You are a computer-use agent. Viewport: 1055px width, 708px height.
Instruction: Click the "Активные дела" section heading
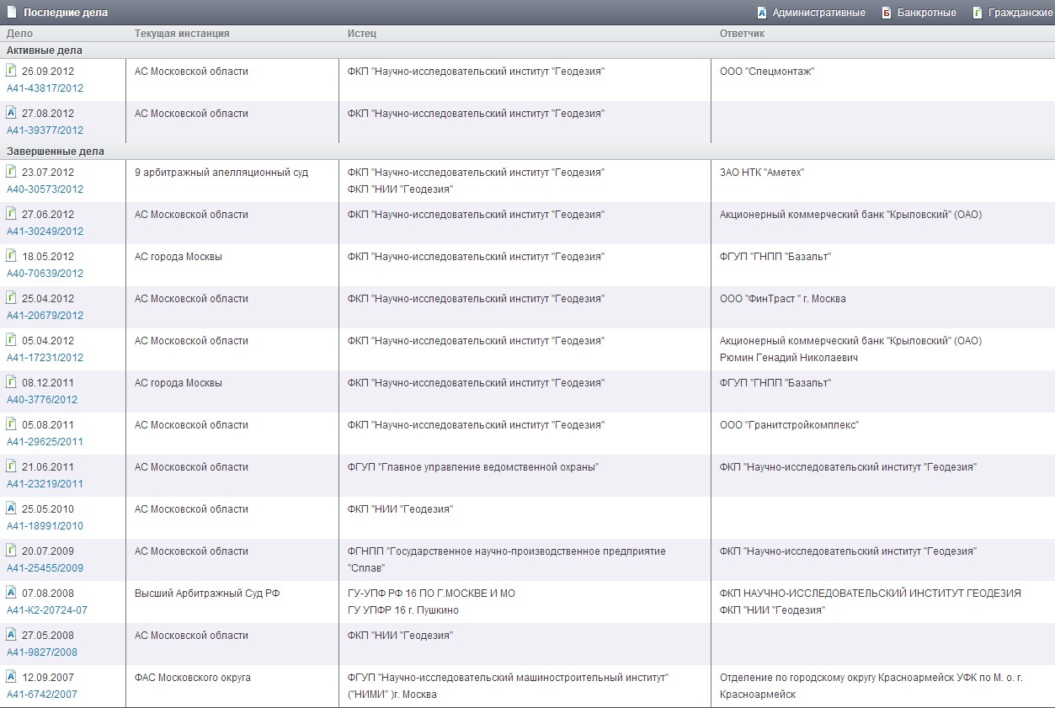[x=45, y=51]
